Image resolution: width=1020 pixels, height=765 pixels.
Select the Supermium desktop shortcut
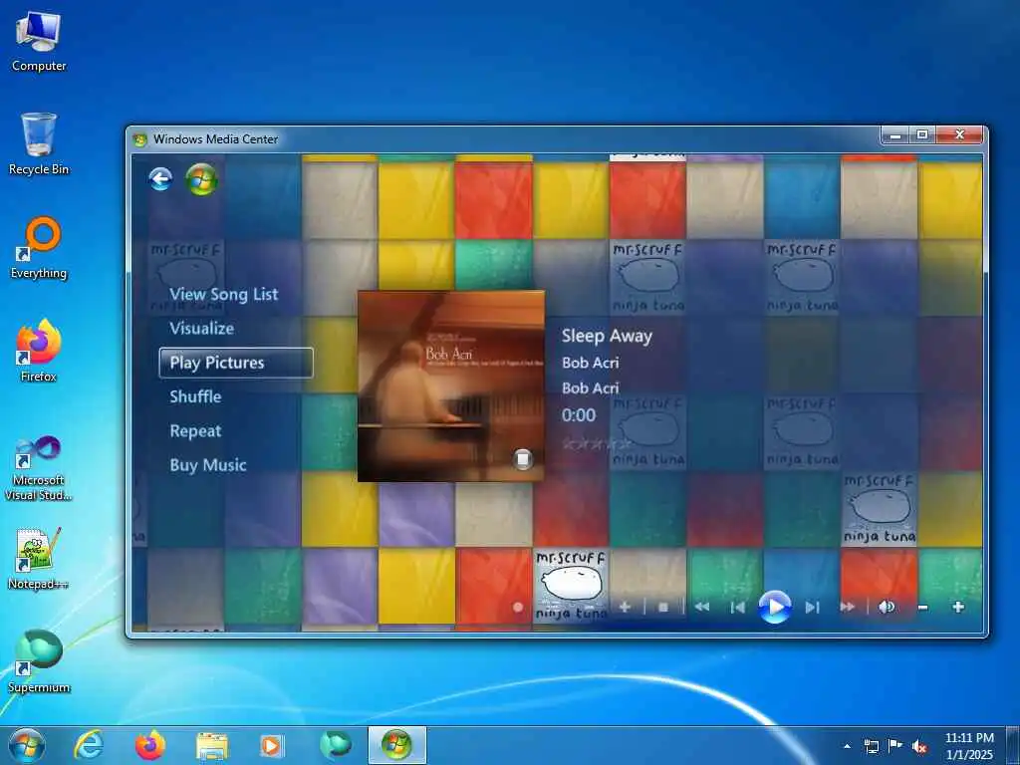[x=39, y=662]
